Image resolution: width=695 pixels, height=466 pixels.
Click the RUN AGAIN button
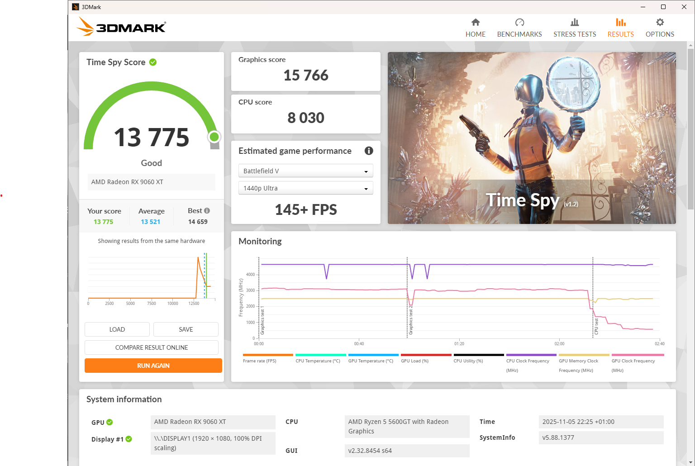click(x=153, y=366)
